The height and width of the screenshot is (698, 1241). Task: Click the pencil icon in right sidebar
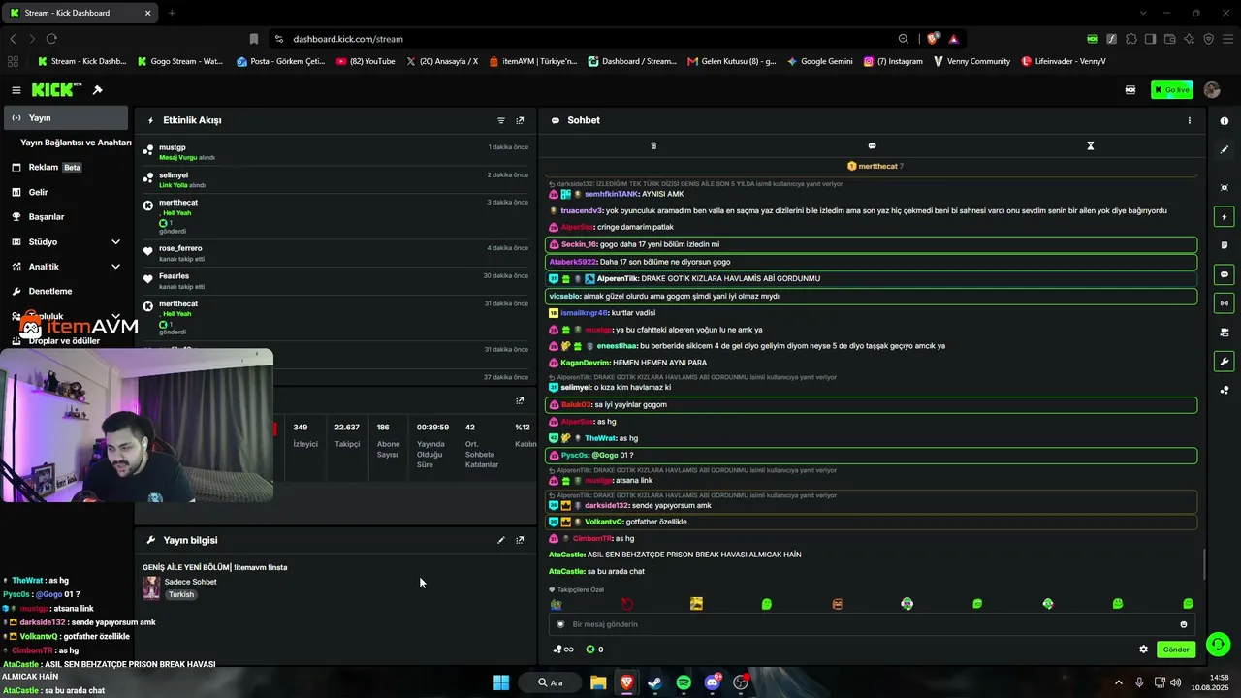pyautogui.click(x=1225, y=149)
